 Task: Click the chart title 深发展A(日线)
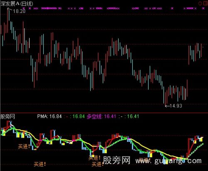[x=17, y=4]
